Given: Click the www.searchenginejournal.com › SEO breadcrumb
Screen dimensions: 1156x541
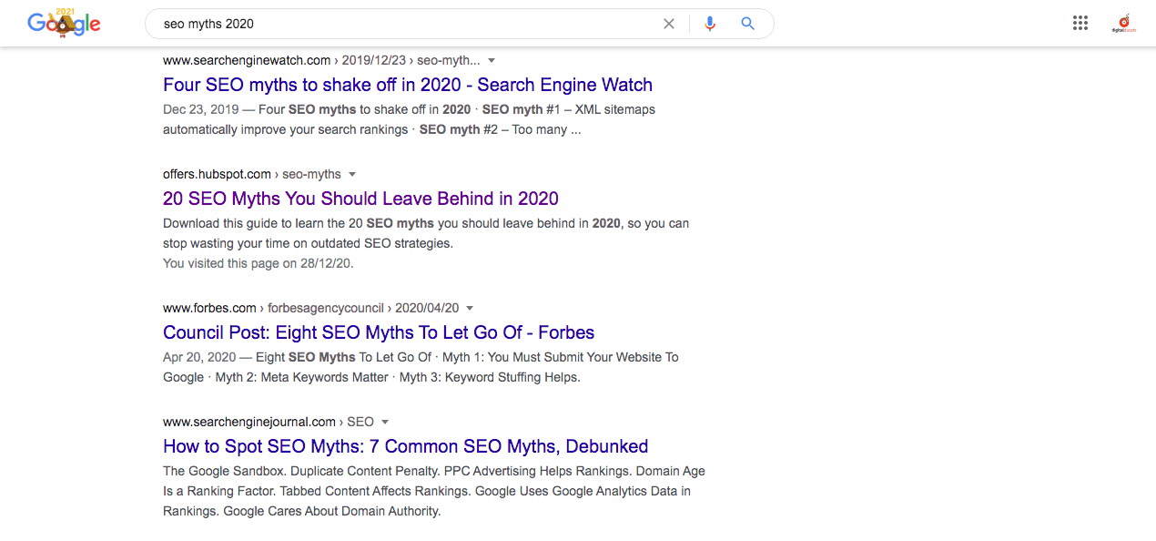Looking at the screenshot, I should click(269, 422).
